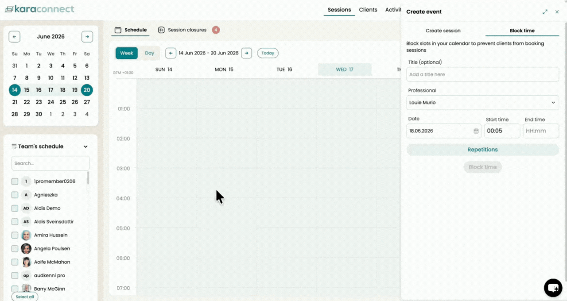This screenshot has height=301, width=567.
Task: Expand the Repetitions options
Action: pos(482,150)
